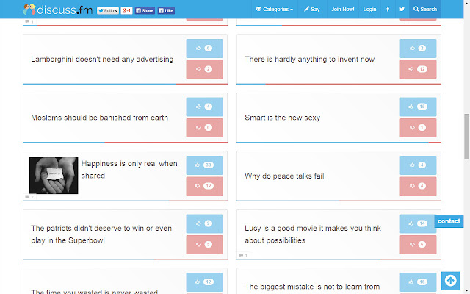Open 'Why do peace talks fail' topic
Screen dimensions: 470x294
pyautogui.click(x=284, y=176)
